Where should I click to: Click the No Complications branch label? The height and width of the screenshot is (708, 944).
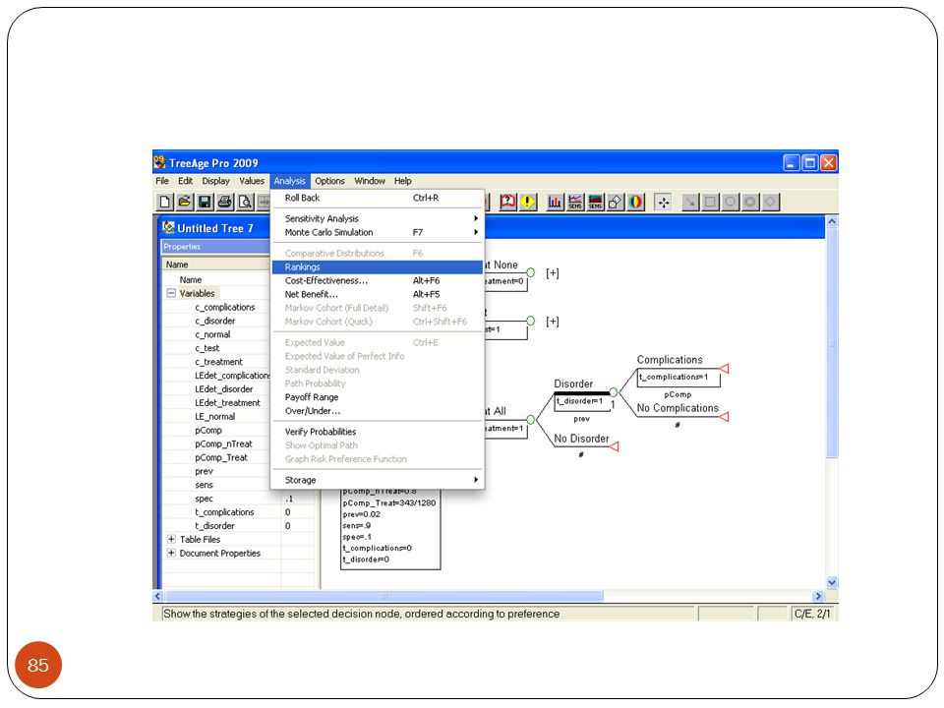tap(678, 408)
